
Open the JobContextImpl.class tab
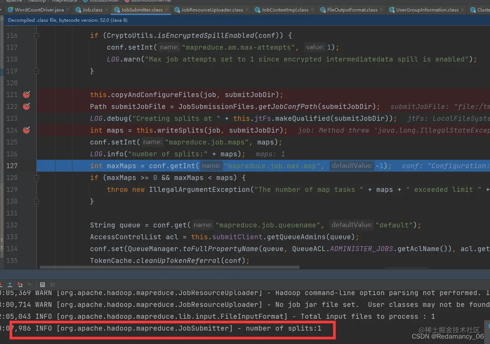(285, 10)
